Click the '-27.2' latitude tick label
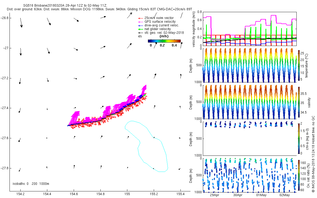This screenshot has height=198, width=317. click(x=4, y=78)
